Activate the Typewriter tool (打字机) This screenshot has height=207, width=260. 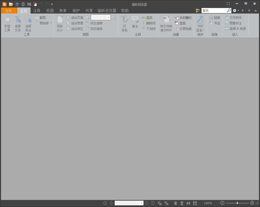pyautogui.click(x=125, y=24)
